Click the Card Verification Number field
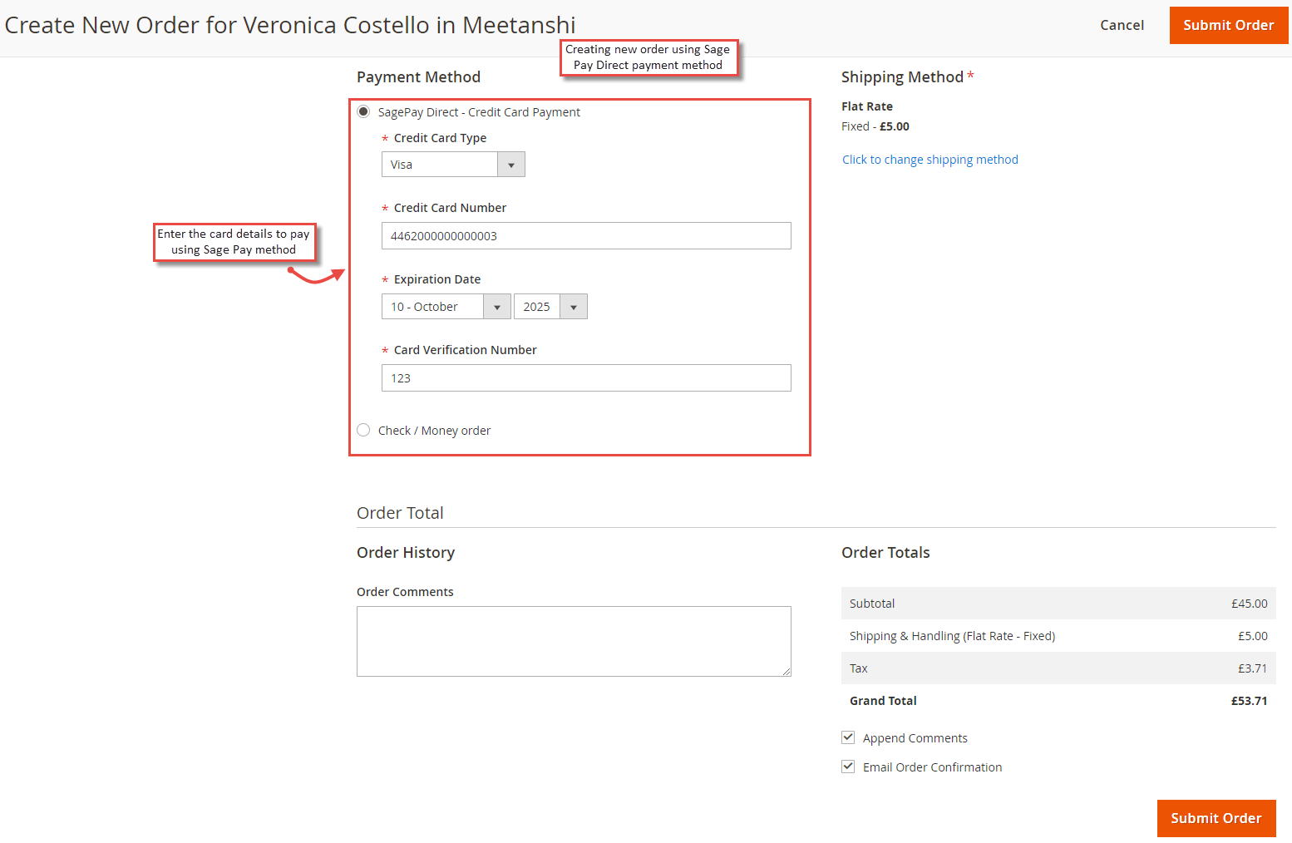Screen dimensions: 1292x843 586,378
